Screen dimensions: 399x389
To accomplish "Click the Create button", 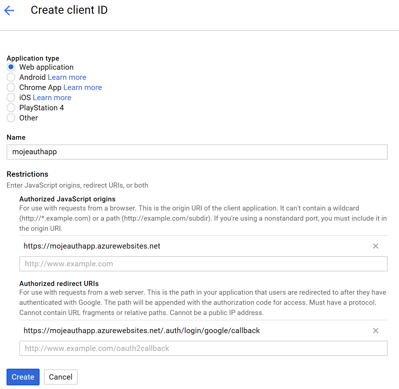I will pos(23,377).
